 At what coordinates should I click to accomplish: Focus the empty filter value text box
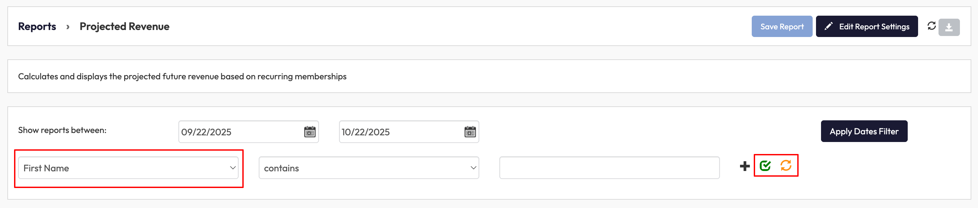(609, 168)
